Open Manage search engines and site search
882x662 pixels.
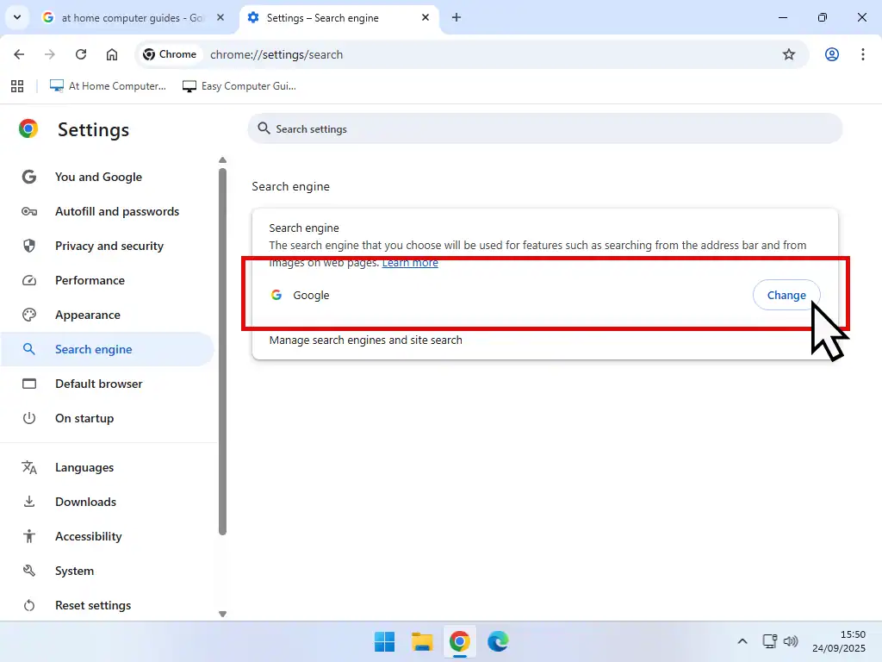[365, 340]
